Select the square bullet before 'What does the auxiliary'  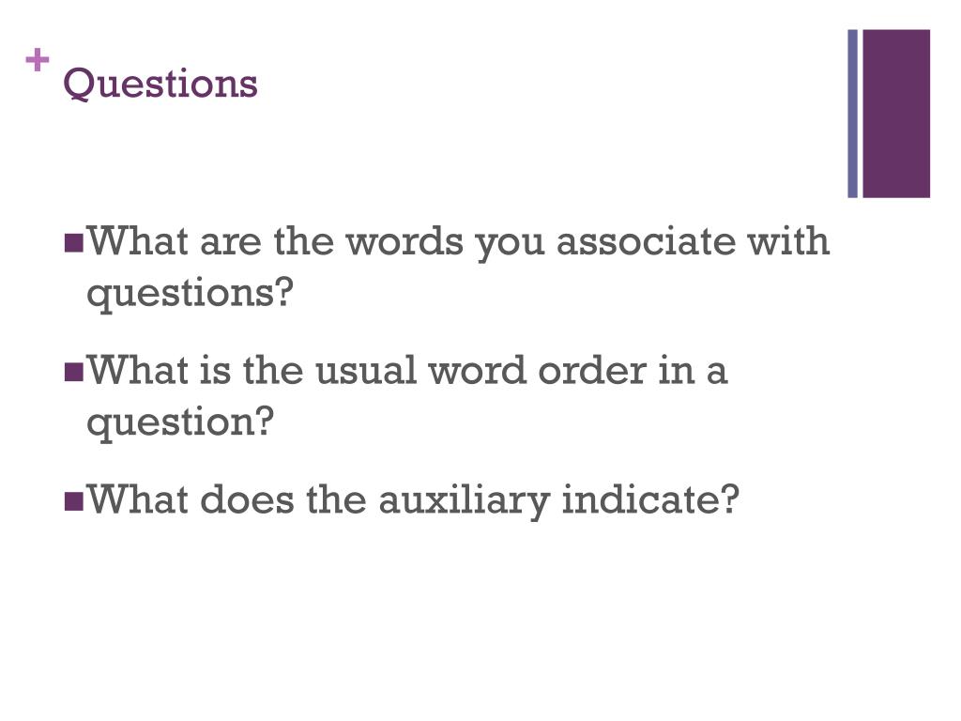pyautogui.click(x=73, y=501)
